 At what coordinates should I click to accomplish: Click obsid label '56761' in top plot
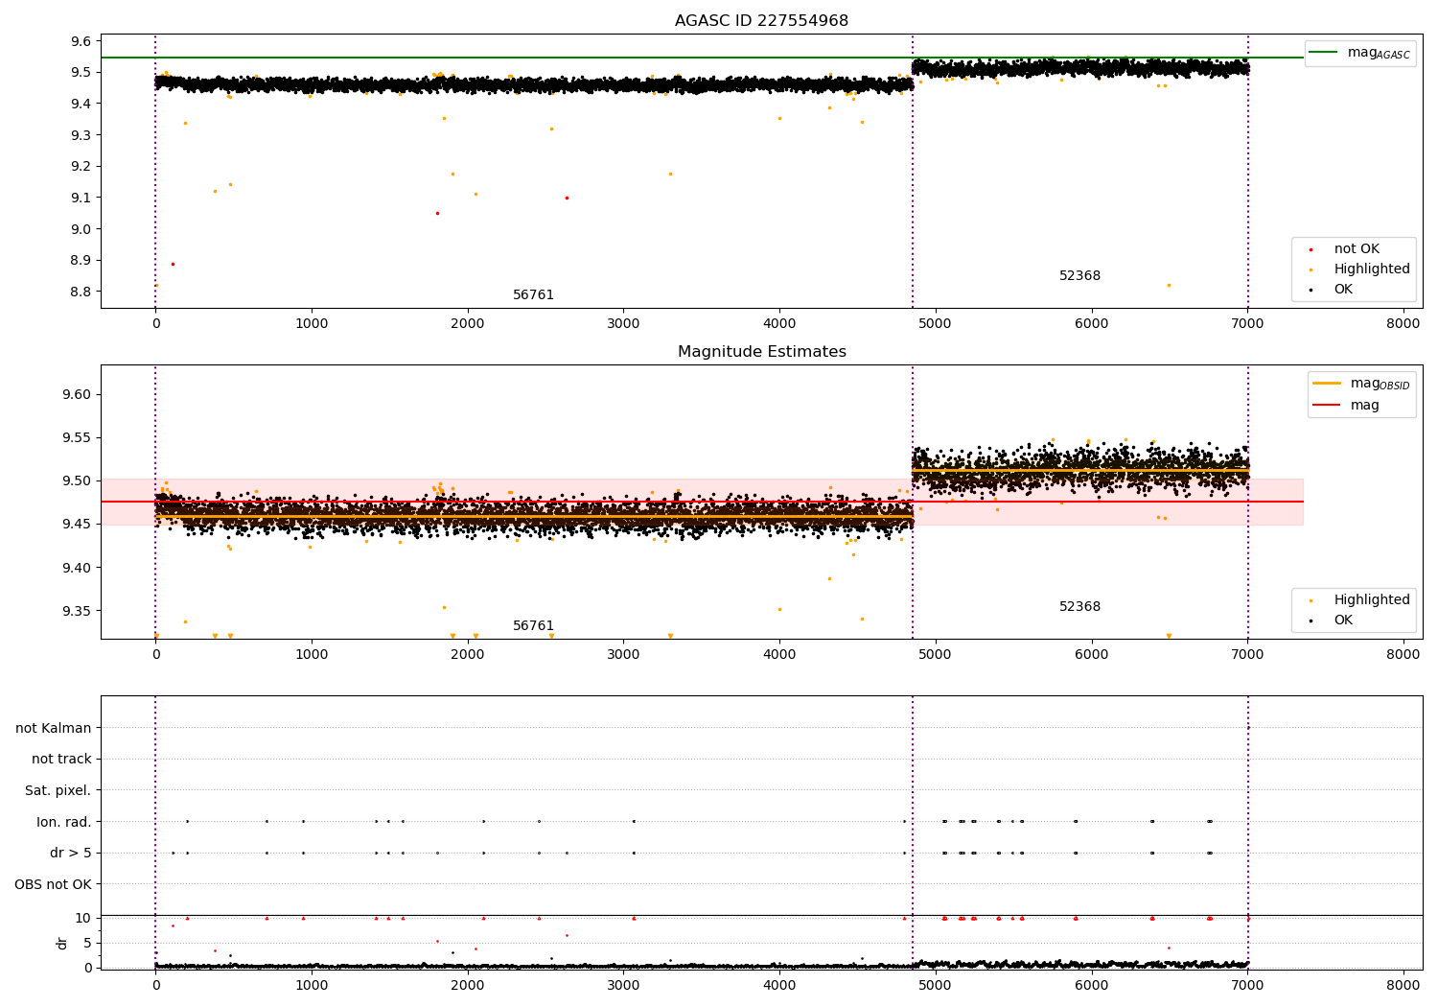533,295
